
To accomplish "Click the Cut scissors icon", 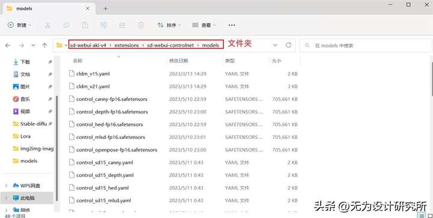I will pyautogui.click(x=48, y=25).
